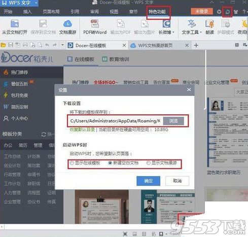Click the save disk icon in quick toolbar
This screenshot has width=248, height=237.
click(11, 45)
